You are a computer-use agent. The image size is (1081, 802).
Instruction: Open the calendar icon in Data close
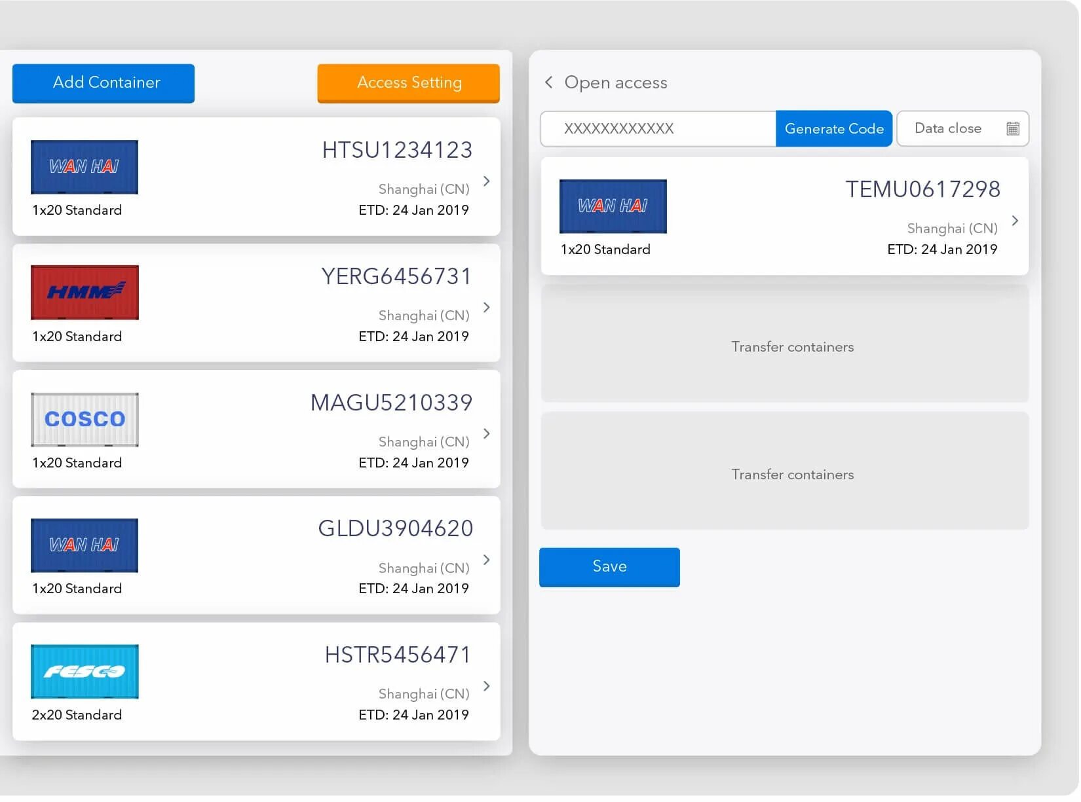click(x=1013, y=128)
